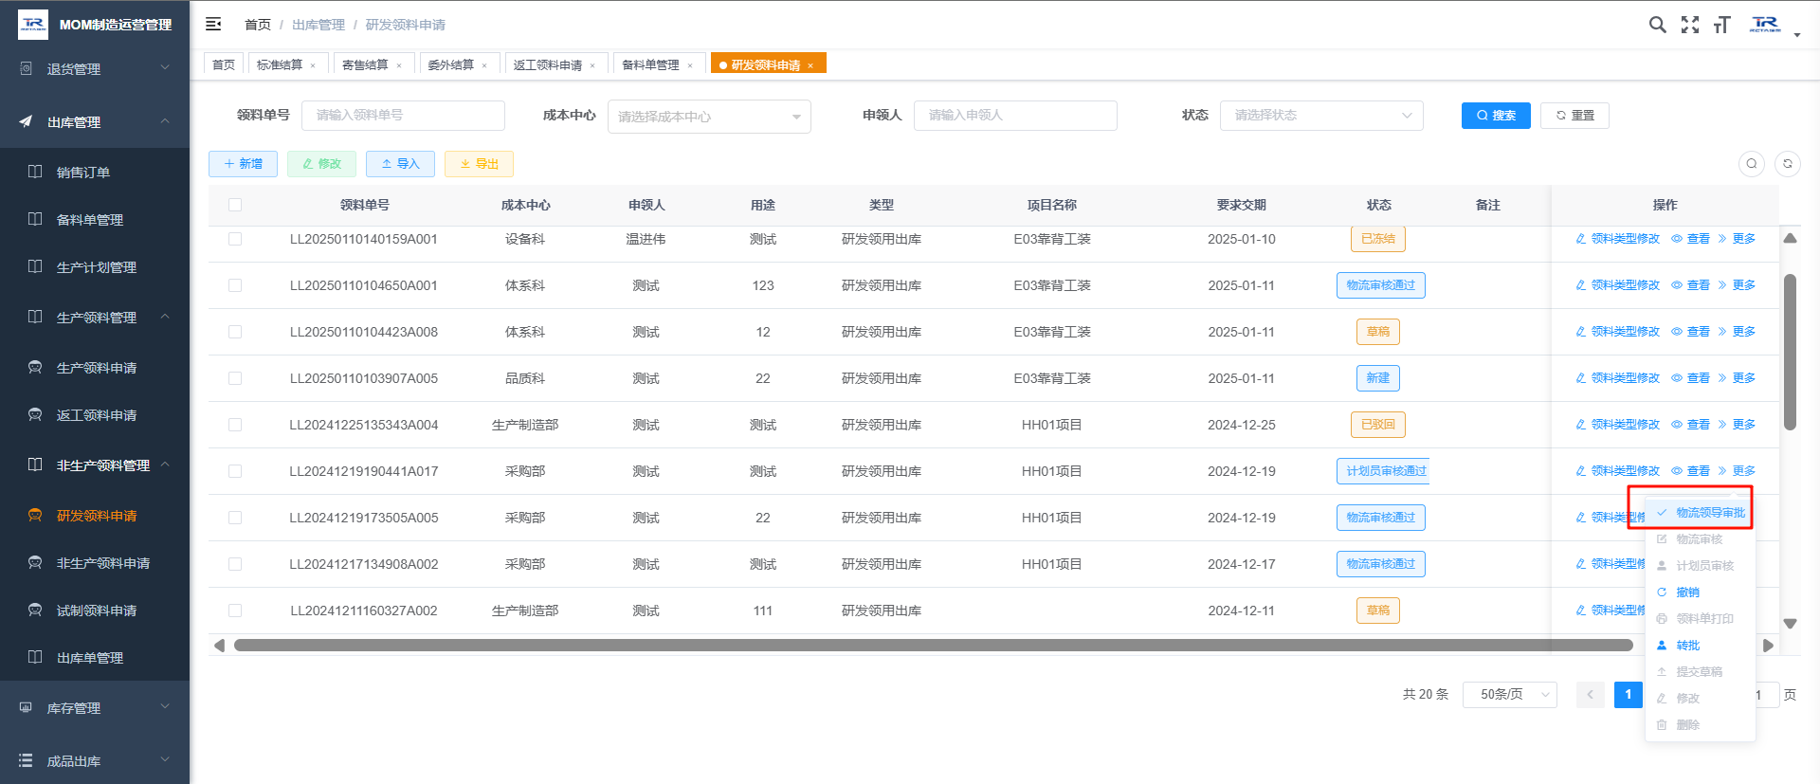The image size is (1820, 784).
Task: Click the round search toggle icon above the table
Action: click(1752, 164)
